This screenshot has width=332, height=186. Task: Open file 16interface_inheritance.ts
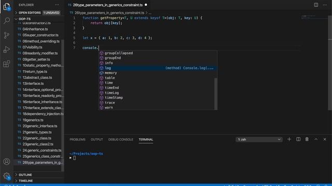[x=43, y=102]
